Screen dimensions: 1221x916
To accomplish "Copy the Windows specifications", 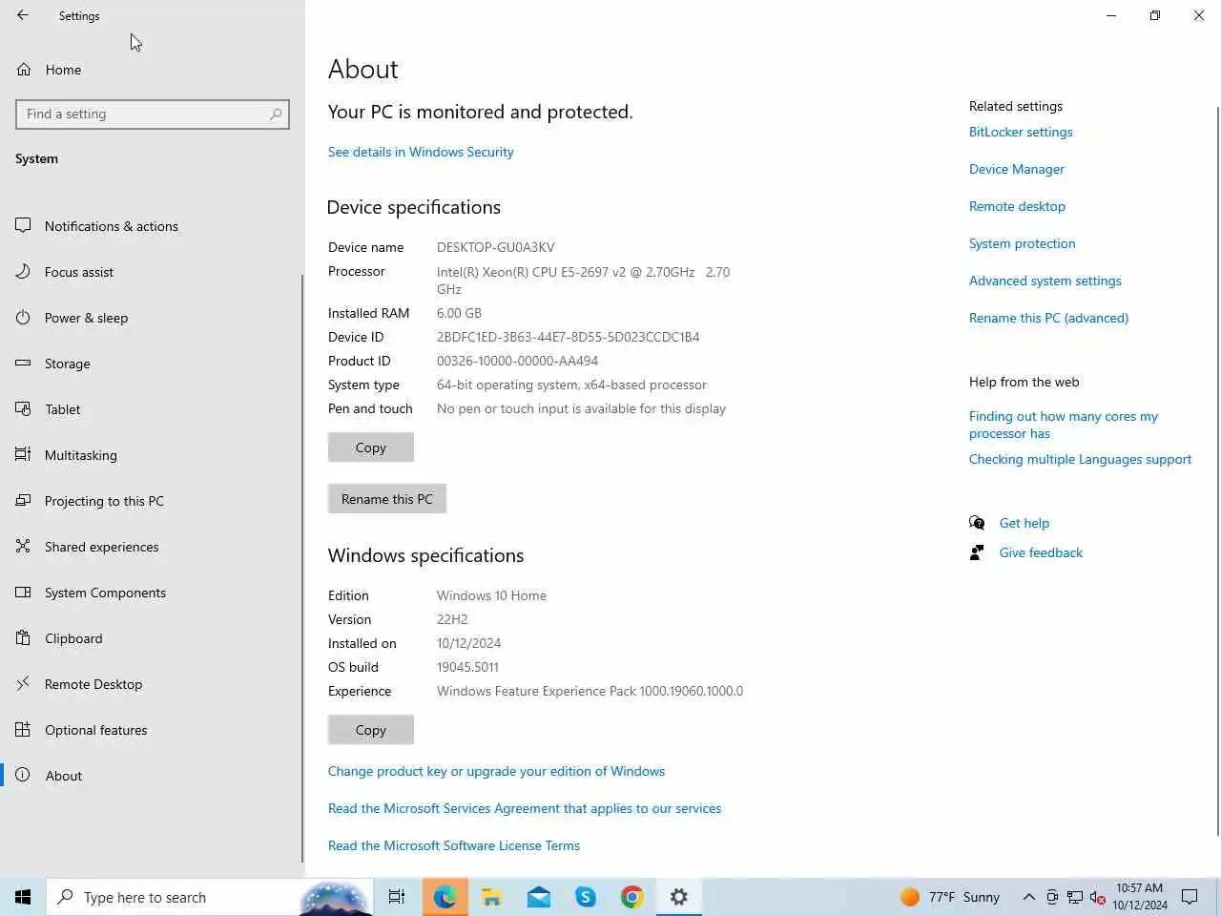I will pyautogui.click(x=371, y=730).
